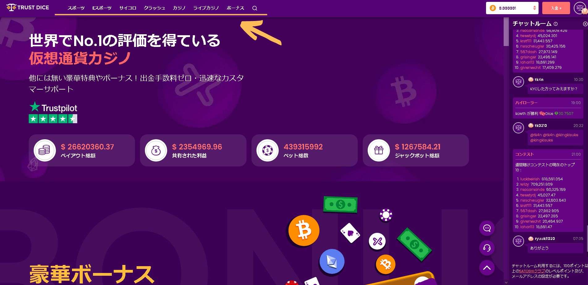The height and width of the screenshot is (285, 588).
Task: Go to the カジノ section
Action: coord(179,8)
